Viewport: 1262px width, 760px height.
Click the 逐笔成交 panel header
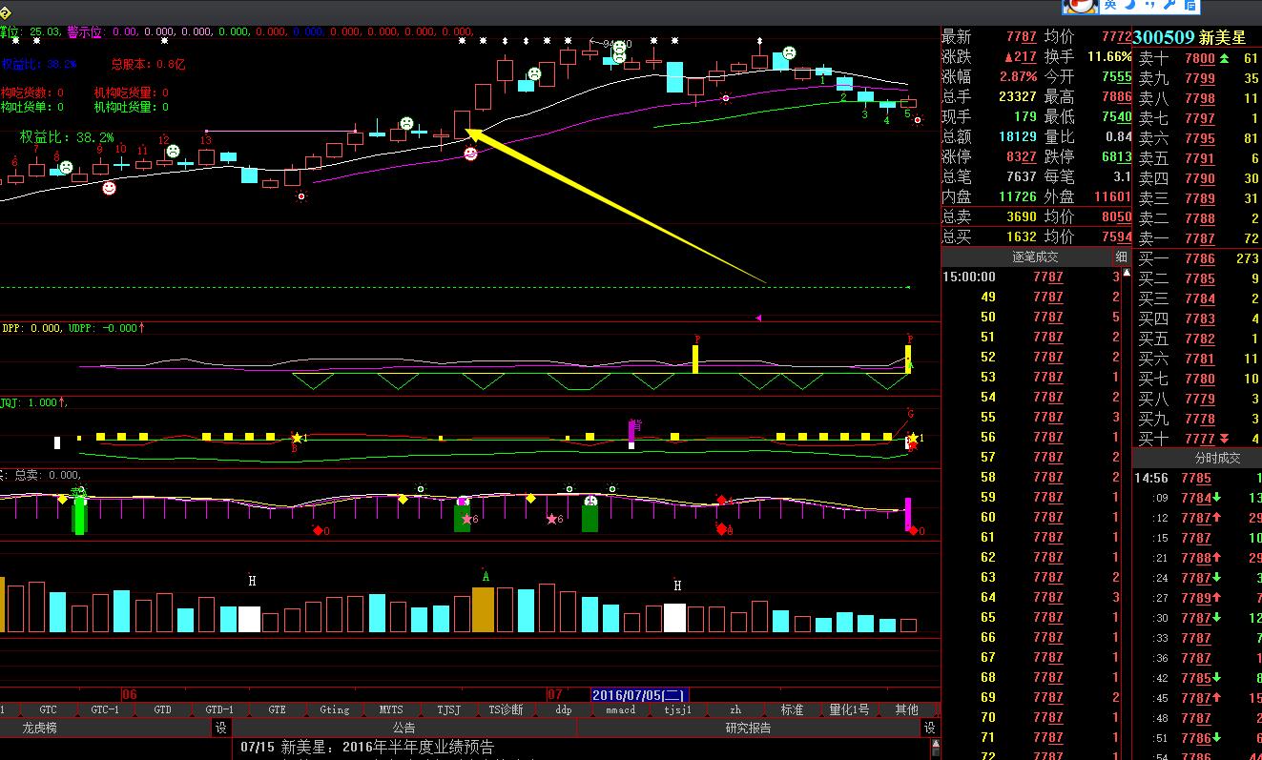pos(1035,257)
